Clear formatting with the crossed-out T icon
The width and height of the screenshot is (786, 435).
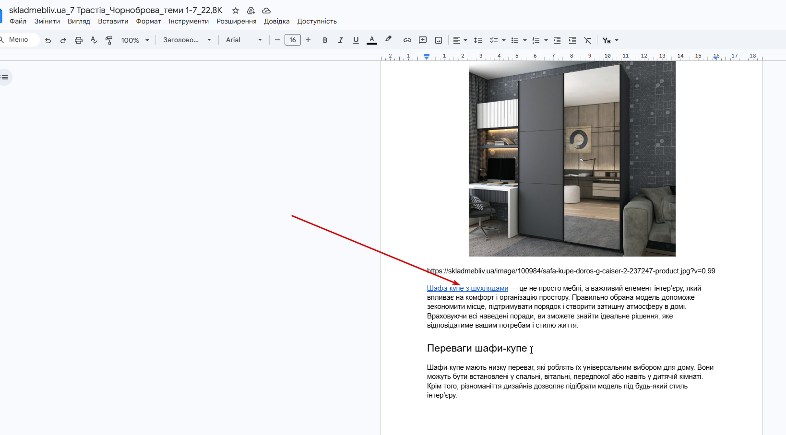click(x=587, y=40)
